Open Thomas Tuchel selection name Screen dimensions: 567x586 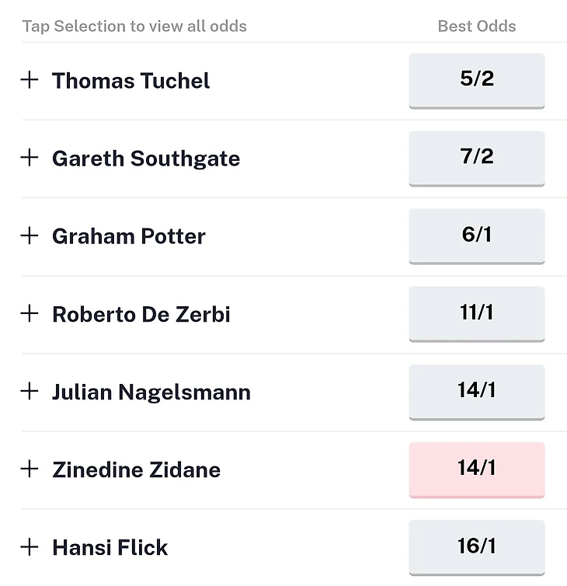[130, 81]
